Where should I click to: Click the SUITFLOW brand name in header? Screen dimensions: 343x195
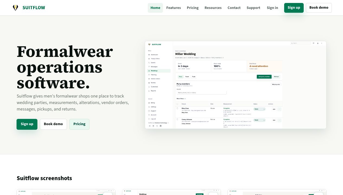pyautogui.click(x=34, y=8)
